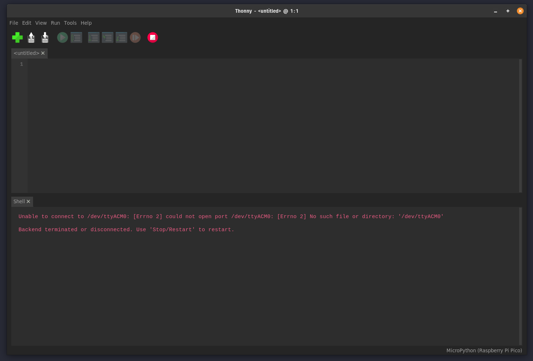Open the File menu

point(14,23)
